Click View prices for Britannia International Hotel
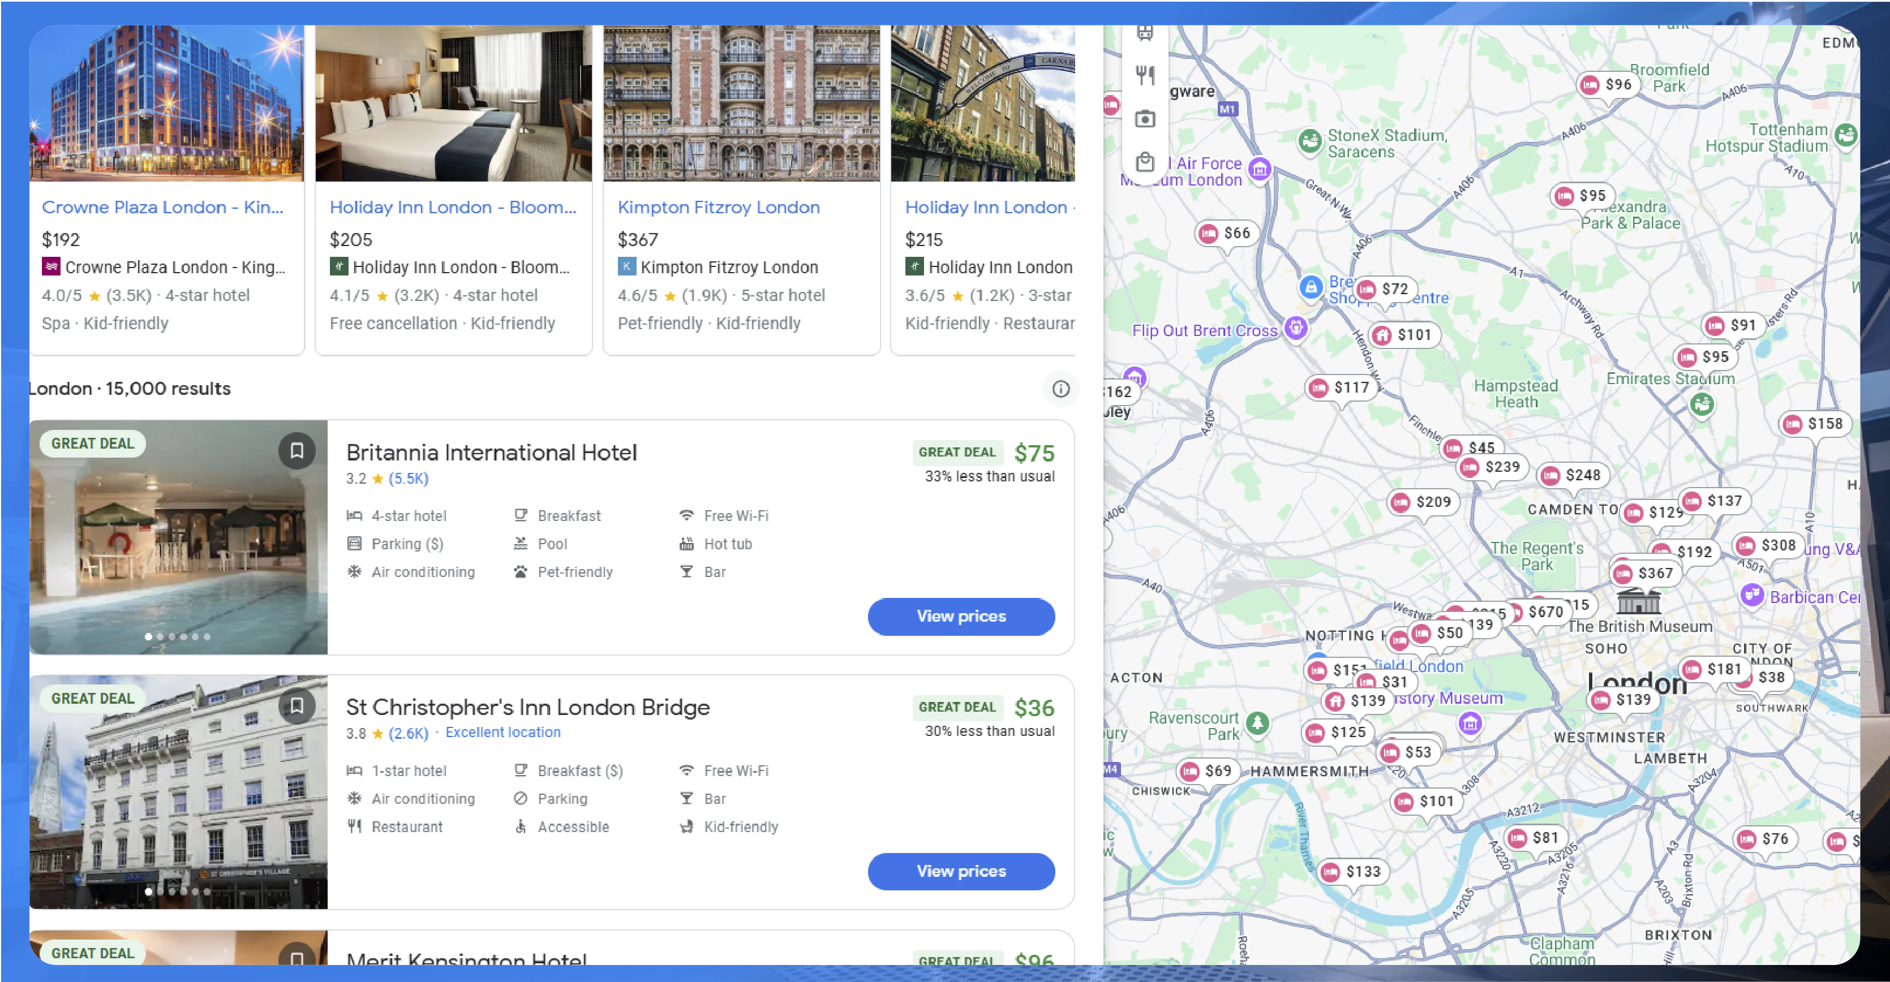 [961, 616]
